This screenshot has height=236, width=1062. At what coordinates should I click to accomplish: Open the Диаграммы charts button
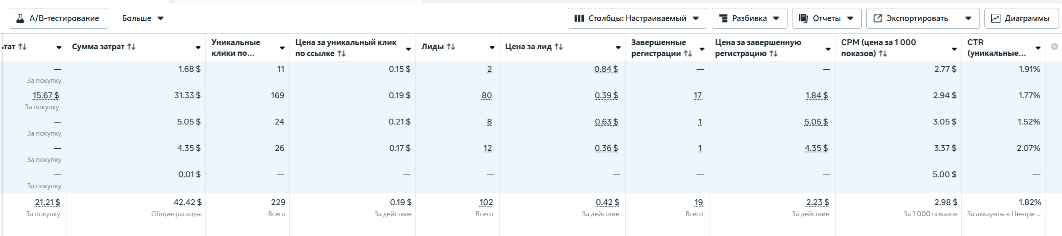point(1021,18)
